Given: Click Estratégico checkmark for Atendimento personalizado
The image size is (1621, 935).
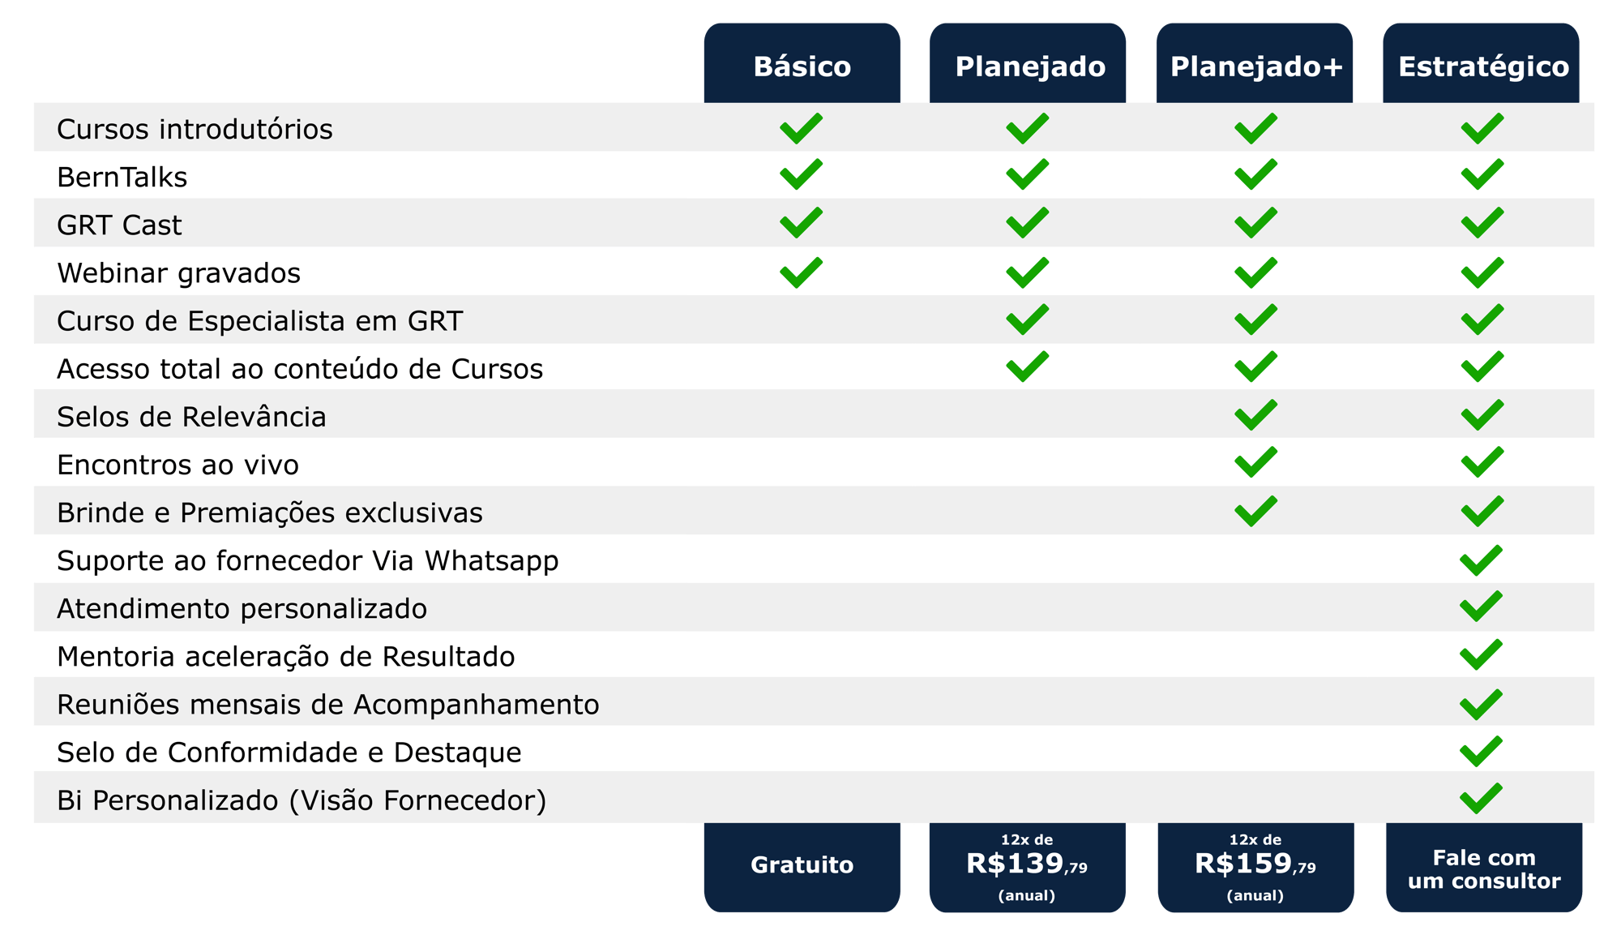Looking at the screenshot, I should [1481, 607].
